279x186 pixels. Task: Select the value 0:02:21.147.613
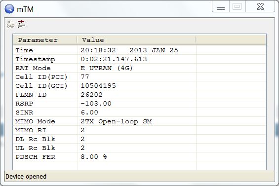(114, 59)
